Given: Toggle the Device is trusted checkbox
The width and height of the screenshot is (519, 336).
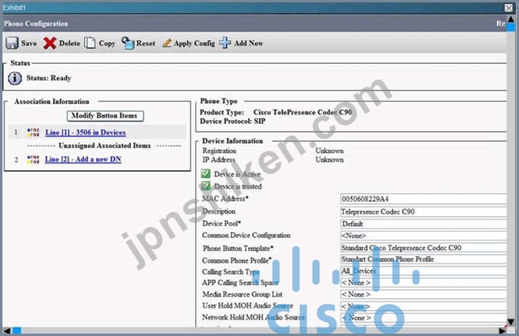Looking at the screenshot, I should tap(206, 186).
